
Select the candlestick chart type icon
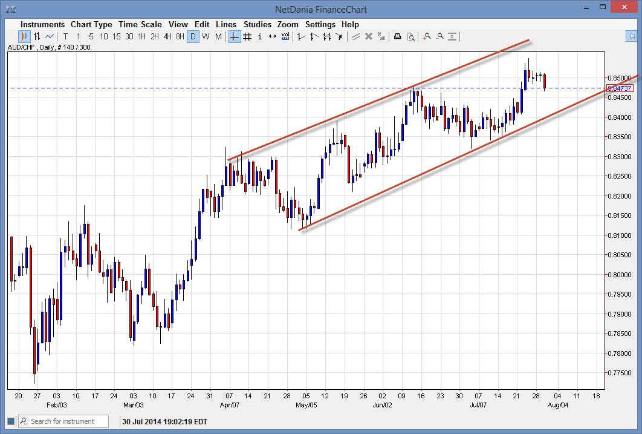pos(23,36)
